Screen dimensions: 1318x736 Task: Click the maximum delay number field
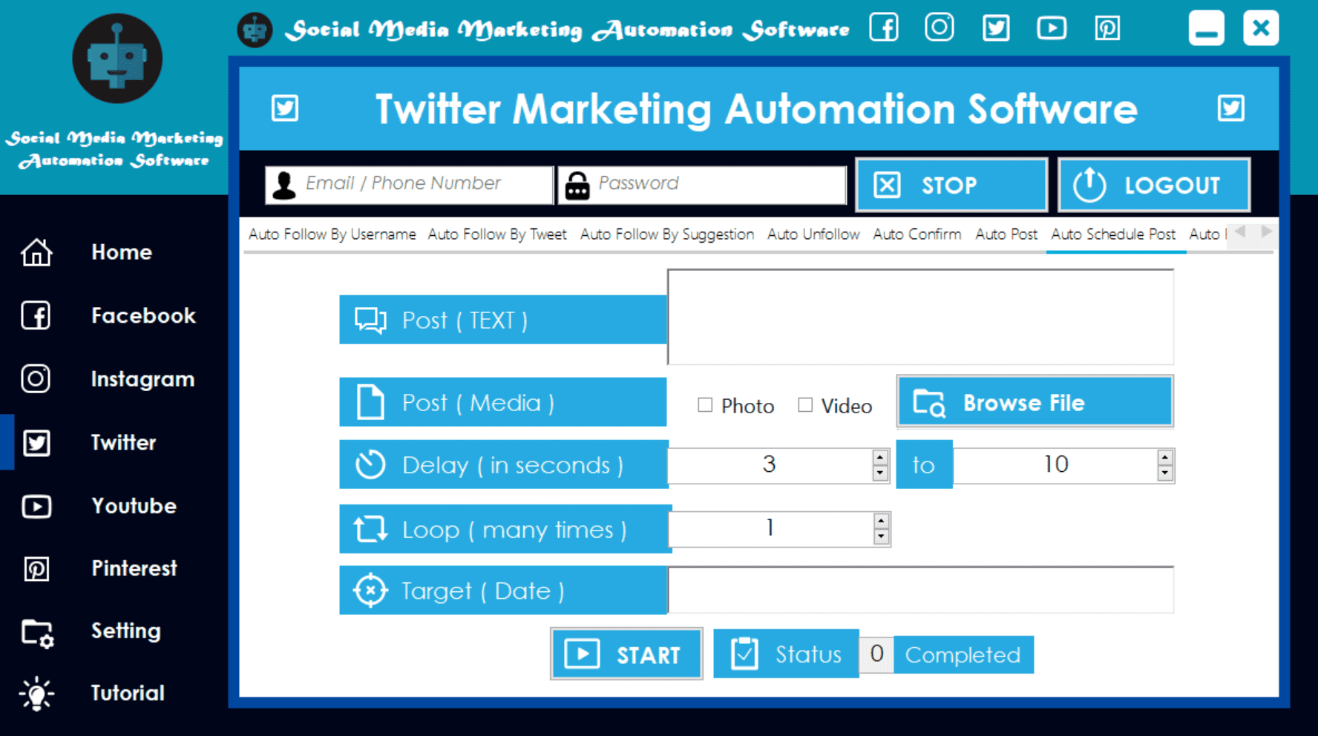point(1055,465)
